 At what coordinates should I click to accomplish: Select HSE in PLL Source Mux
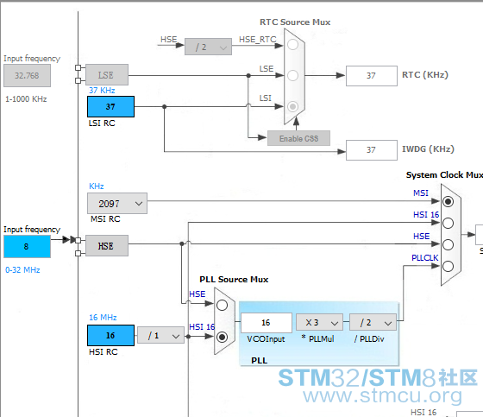click(x=223, y=306)
